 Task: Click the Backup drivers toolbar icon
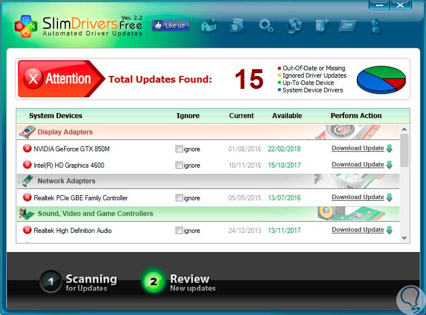pyautogui.click(x=237, y=25)
